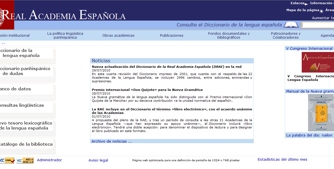
Task: Click the W3C WAI-A WCAG 1.0 badge
Action: [x=25, y=160]
